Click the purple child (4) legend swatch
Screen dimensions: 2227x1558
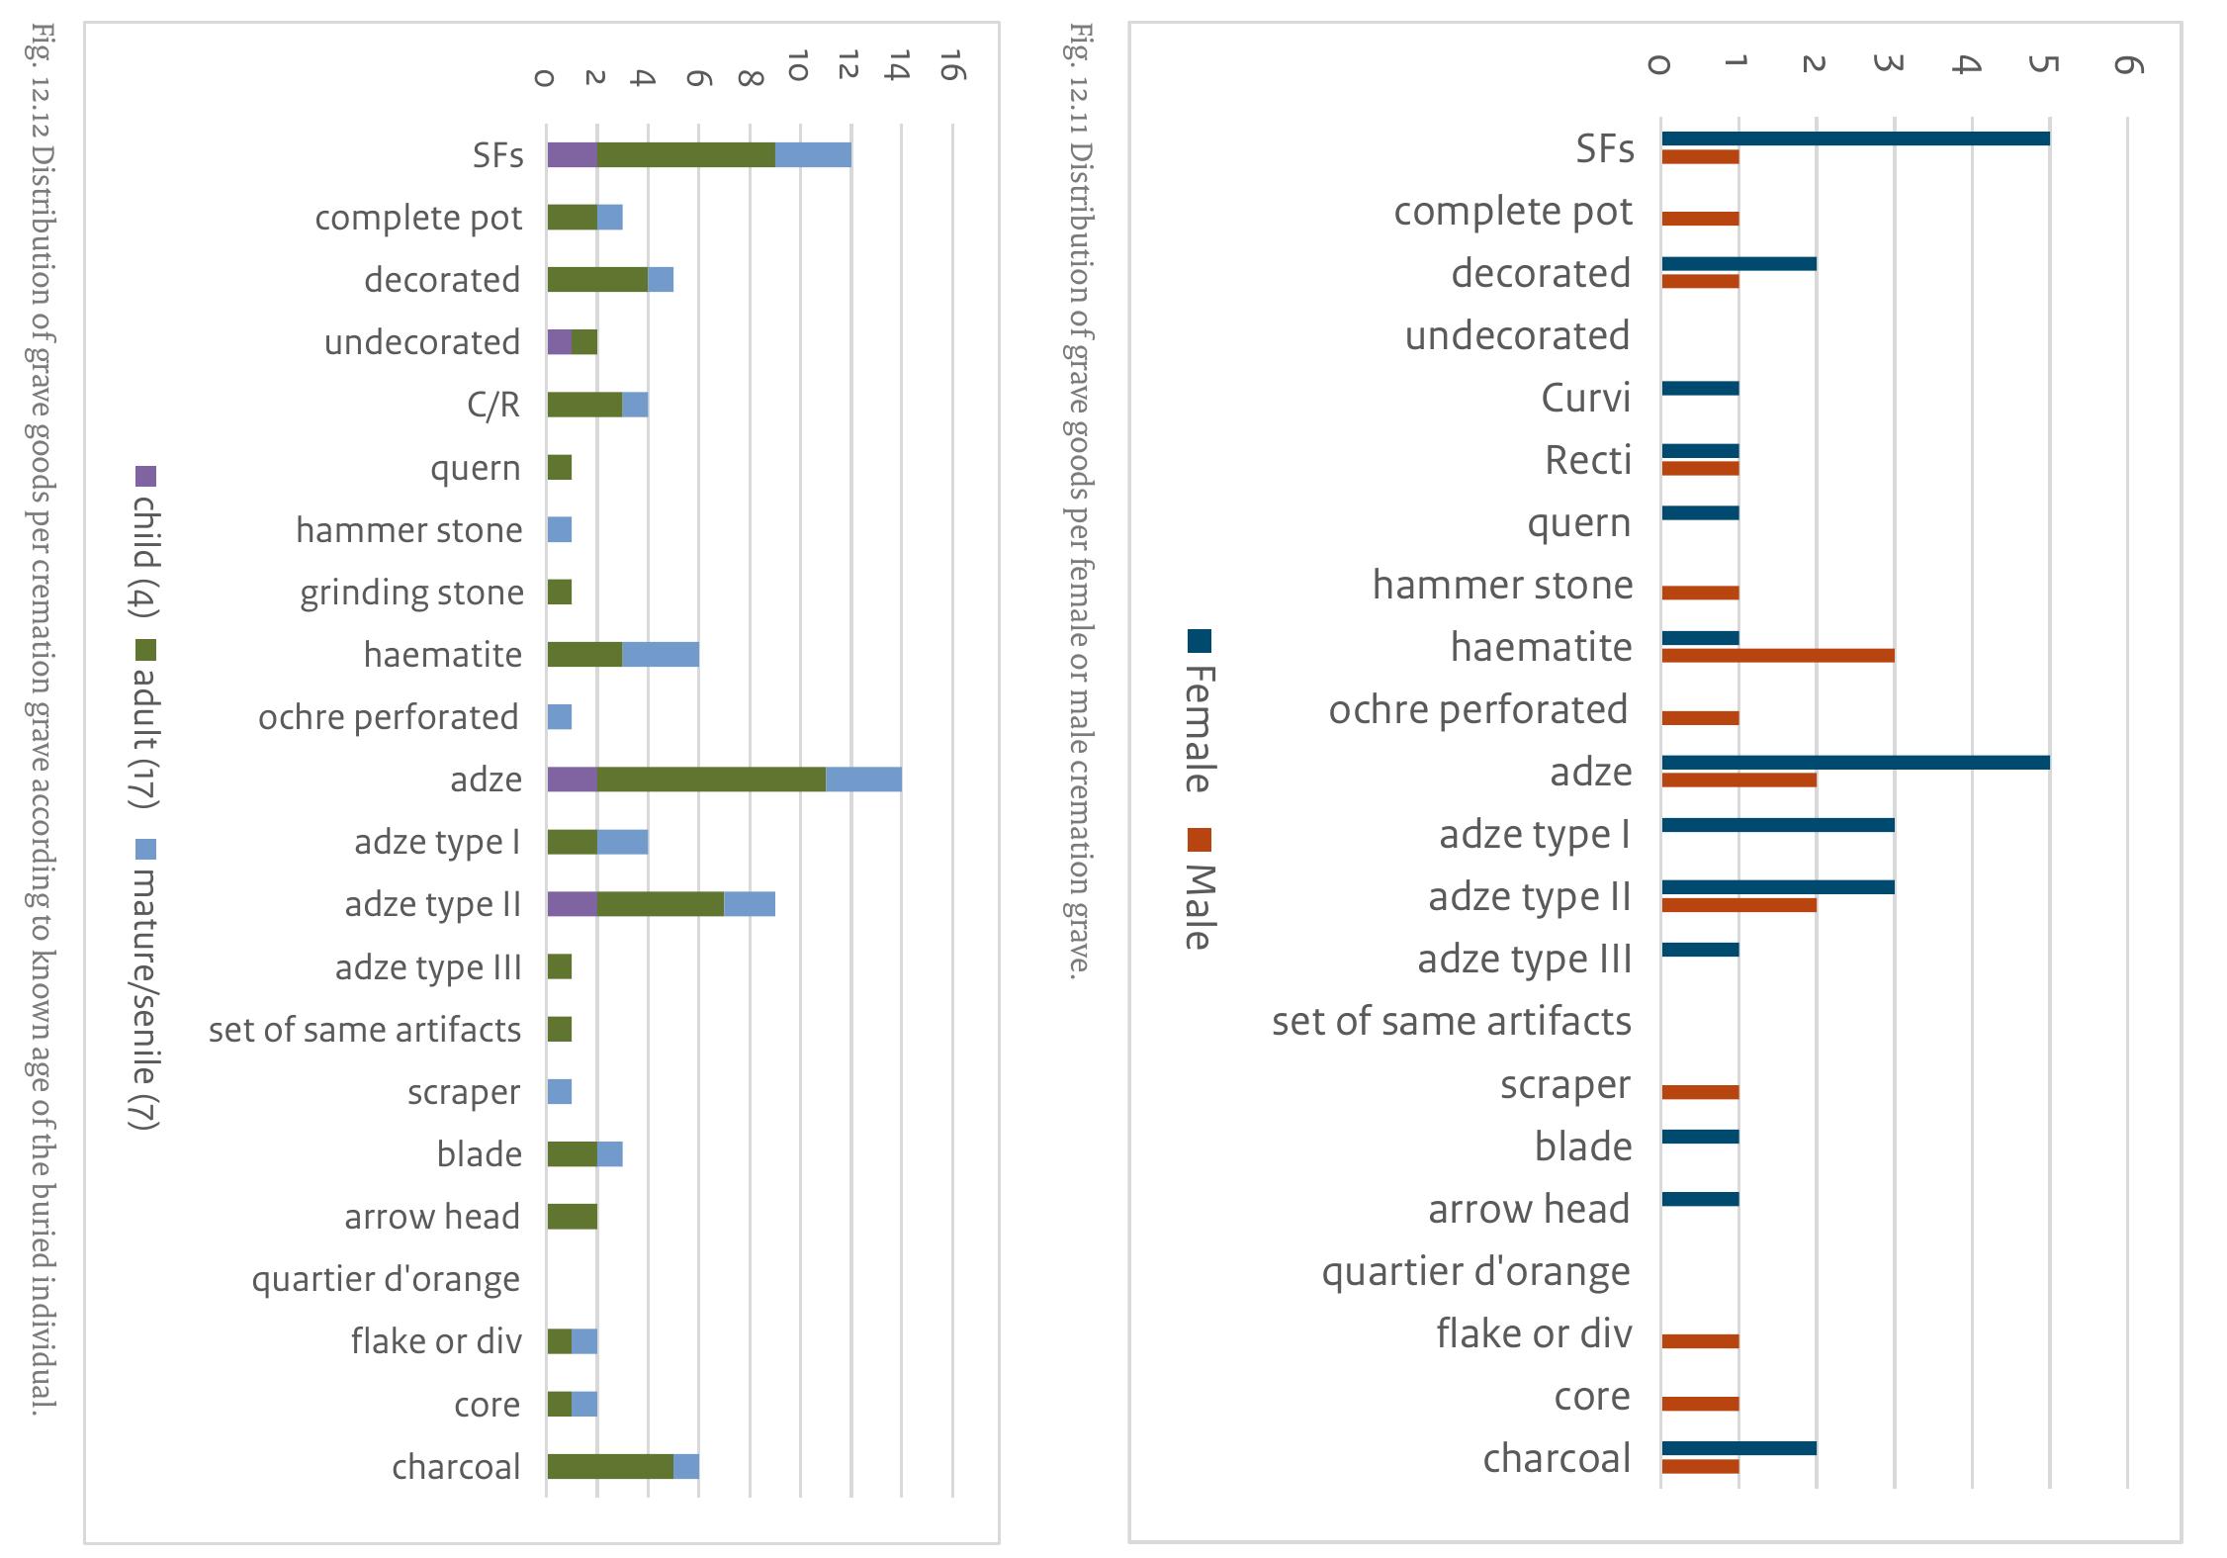click(145, 476)
